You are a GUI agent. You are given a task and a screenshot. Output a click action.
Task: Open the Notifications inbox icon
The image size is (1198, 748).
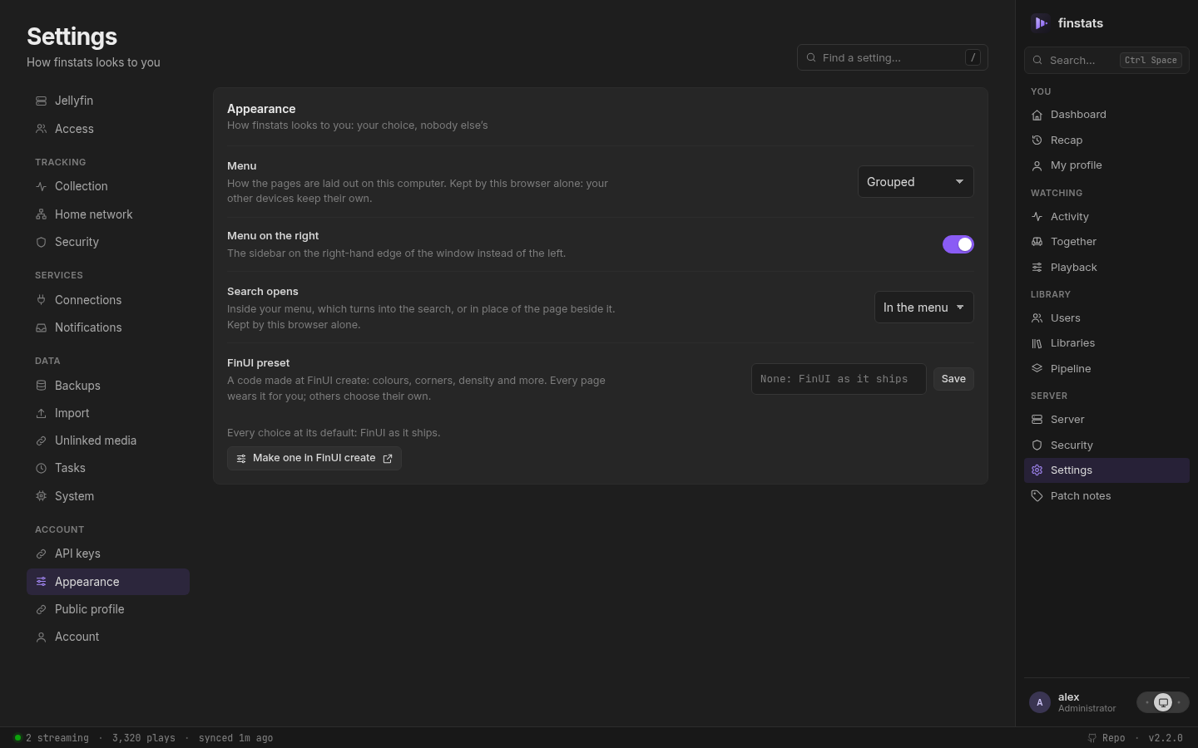click(x=41, y=327)
